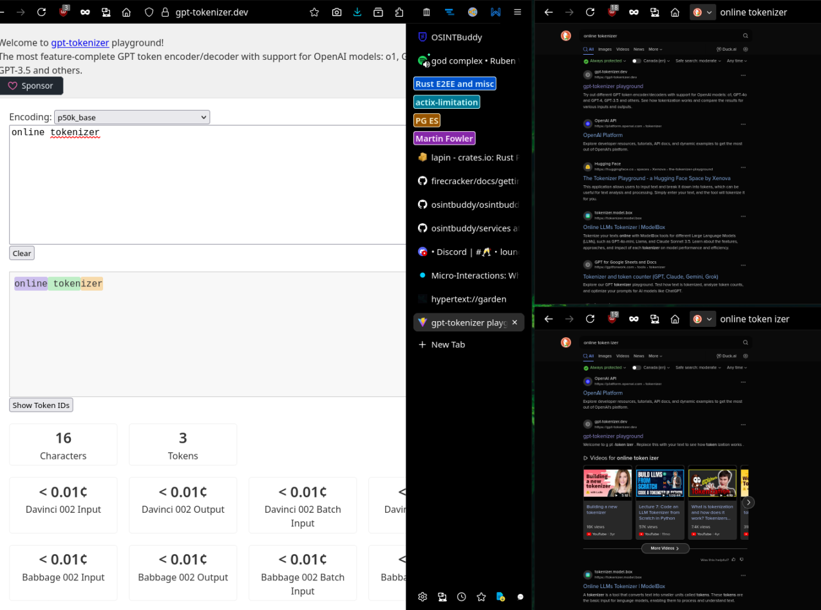Open Duck.ai in the top search window
821x610 pixels.
[726, 49]
